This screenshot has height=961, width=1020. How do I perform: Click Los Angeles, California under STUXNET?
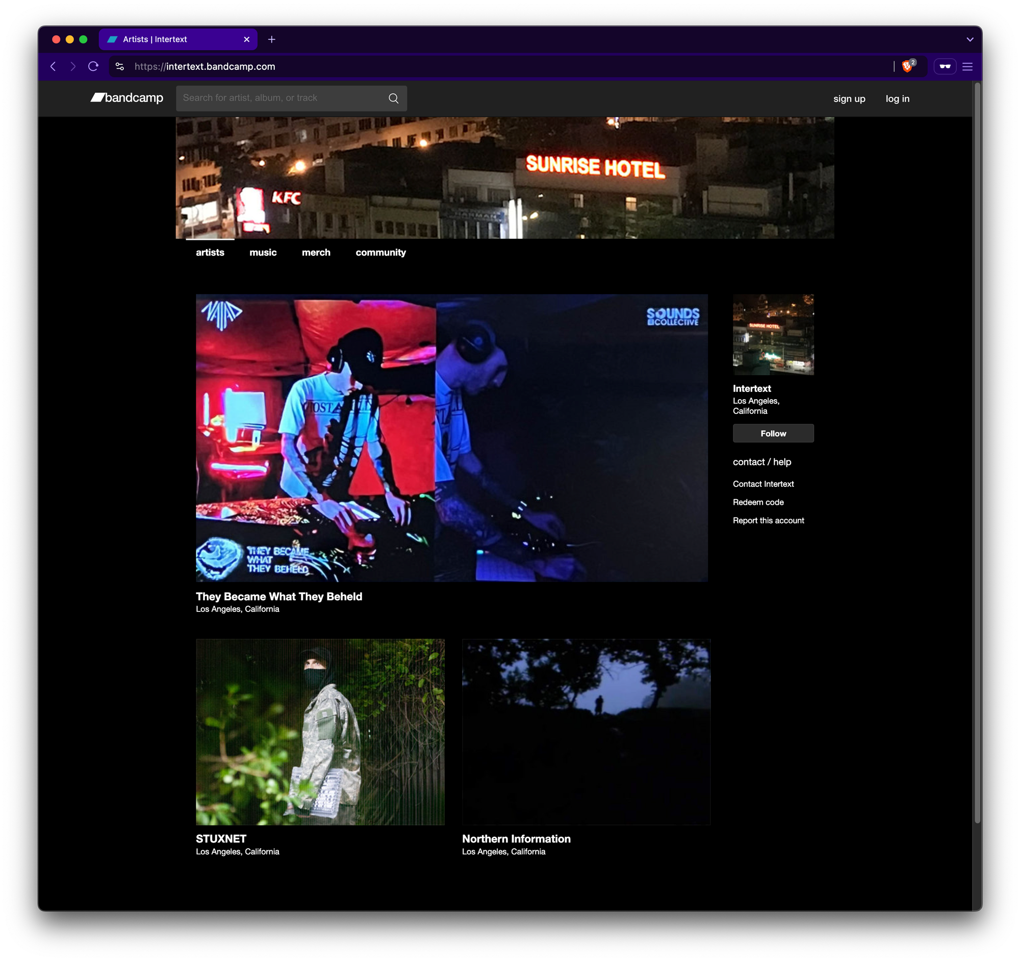tap(238, 851)
